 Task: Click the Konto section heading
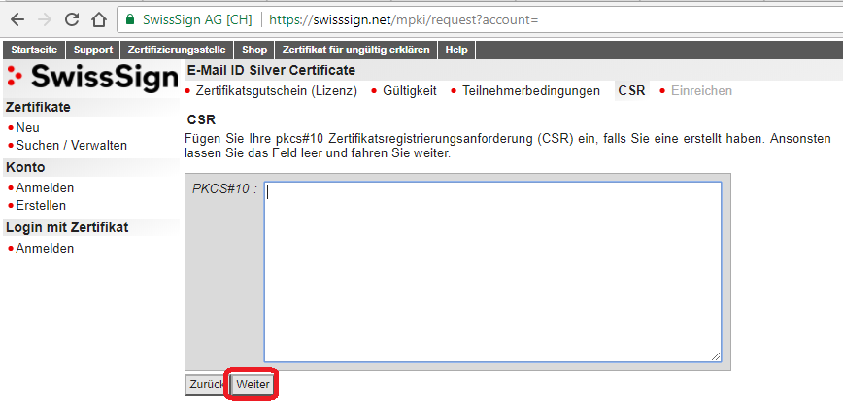tap(25, 167)
